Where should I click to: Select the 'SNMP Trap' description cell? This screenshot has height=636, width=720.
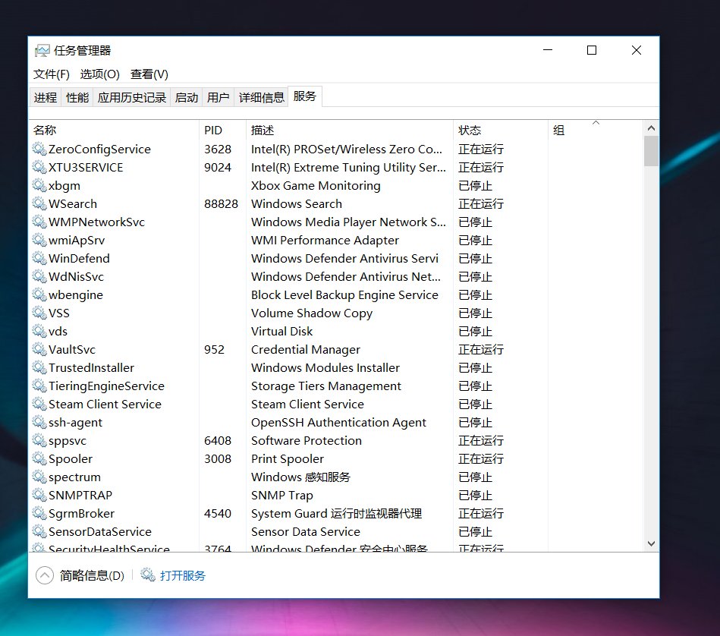[282, 495]
